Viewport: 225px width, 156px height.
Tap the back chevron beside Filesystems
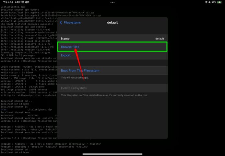61,23
